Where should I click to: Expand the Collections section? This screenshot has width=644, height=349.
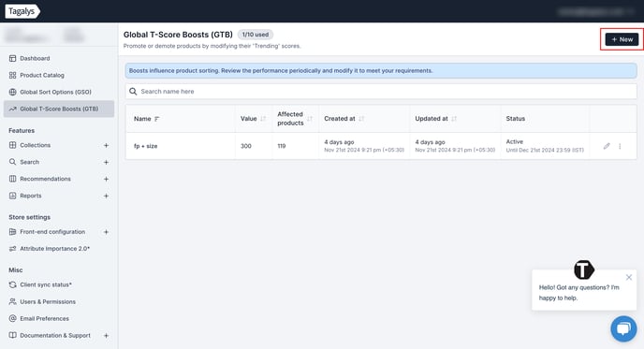point(106,145)
